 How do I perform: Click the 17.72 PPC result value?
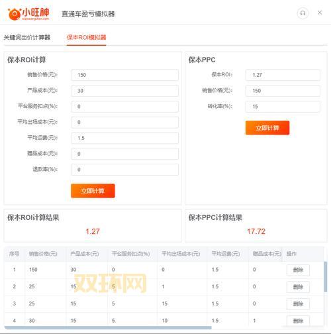coord(256,231)
